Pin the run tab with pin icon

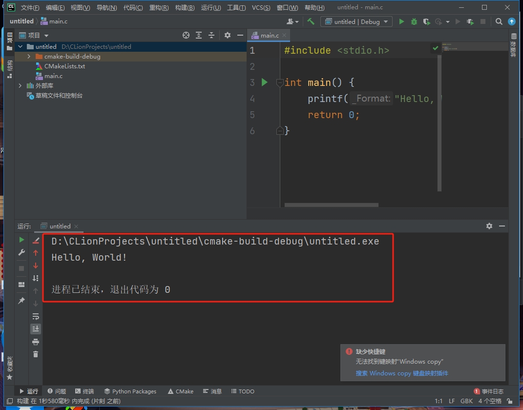pyautogui.click(x=21, y=301)
